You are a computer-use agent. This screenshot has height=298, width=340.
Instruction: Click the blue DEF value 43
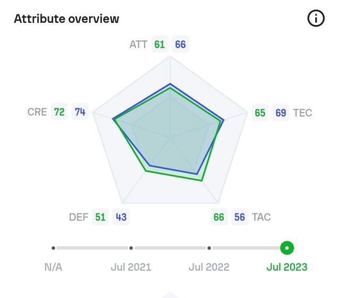pyautogui.click(x=121, y=217)
